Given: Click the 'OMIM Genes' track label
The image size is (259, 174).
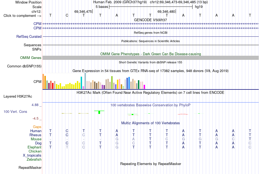Looking at the screenshot, I should pos(31,58).
